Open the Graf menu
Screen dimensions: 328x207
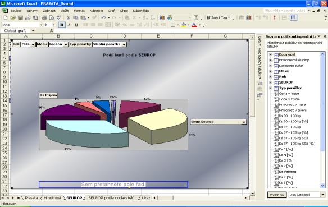[x=111, y=11]
